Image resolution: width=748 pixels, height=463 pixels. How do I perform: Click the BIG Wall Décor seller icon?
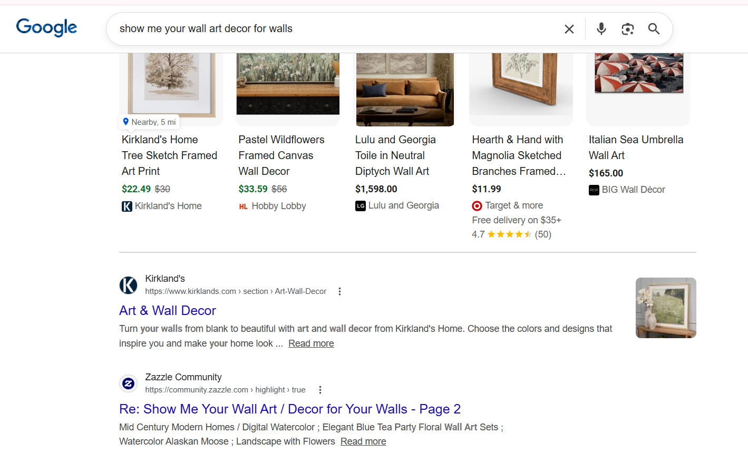594,190
